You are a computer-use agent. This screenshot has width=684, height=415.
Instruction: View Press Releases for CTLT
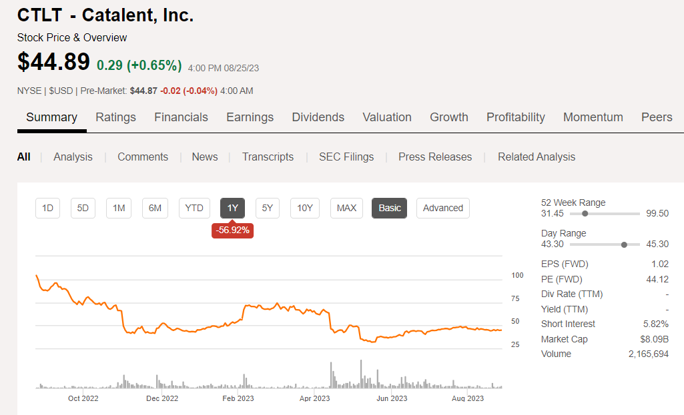coord(434,157)
